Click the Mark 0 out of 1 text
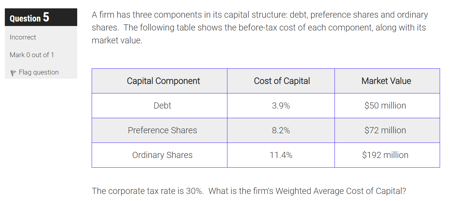Screen dimensions: 450x201 [x=32, y=55]
